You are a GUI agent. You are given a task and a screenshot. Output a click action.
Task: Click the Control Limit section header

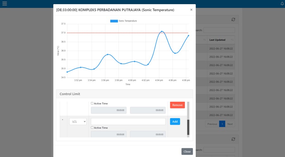pyautogui.click(x=124, y=94)
